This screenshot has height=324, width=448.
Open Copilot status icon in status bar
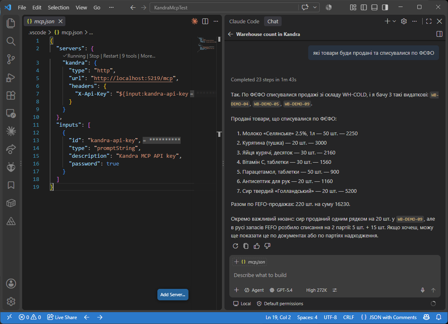click(426, 317)
